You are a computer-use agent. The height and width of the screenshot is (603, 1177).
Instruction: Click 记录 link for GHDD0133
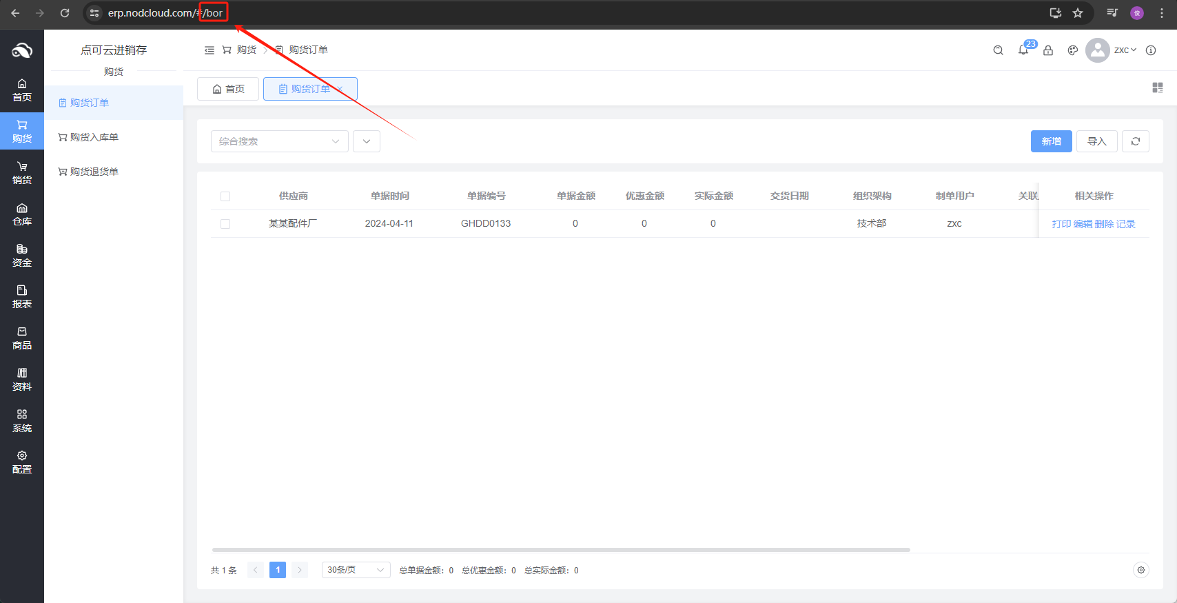(1126, 224)
